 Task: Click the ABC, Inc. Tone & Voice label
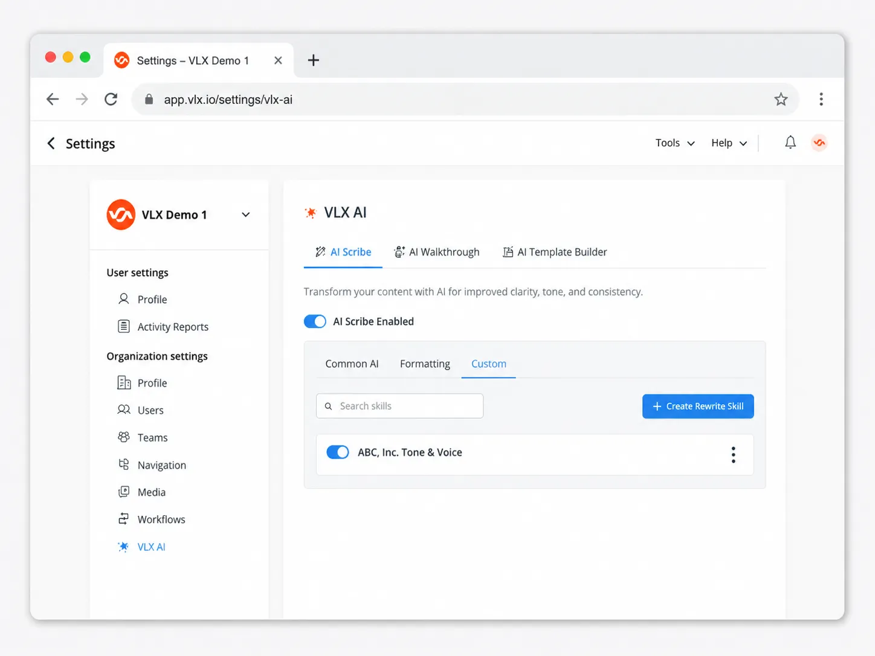[x=410, y=452]
